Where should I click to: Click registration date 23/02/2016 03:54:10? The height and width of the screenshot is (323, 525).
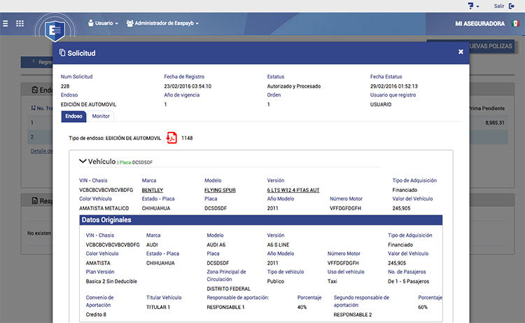[188, 86]
